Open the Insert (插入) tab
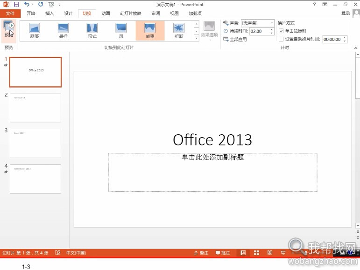 49,14
